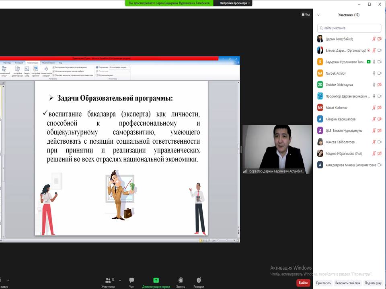Image resolution: width=386 pixels, height=289 pixels.
Task: Click the Пригласить button
Action: pos(323,283)
